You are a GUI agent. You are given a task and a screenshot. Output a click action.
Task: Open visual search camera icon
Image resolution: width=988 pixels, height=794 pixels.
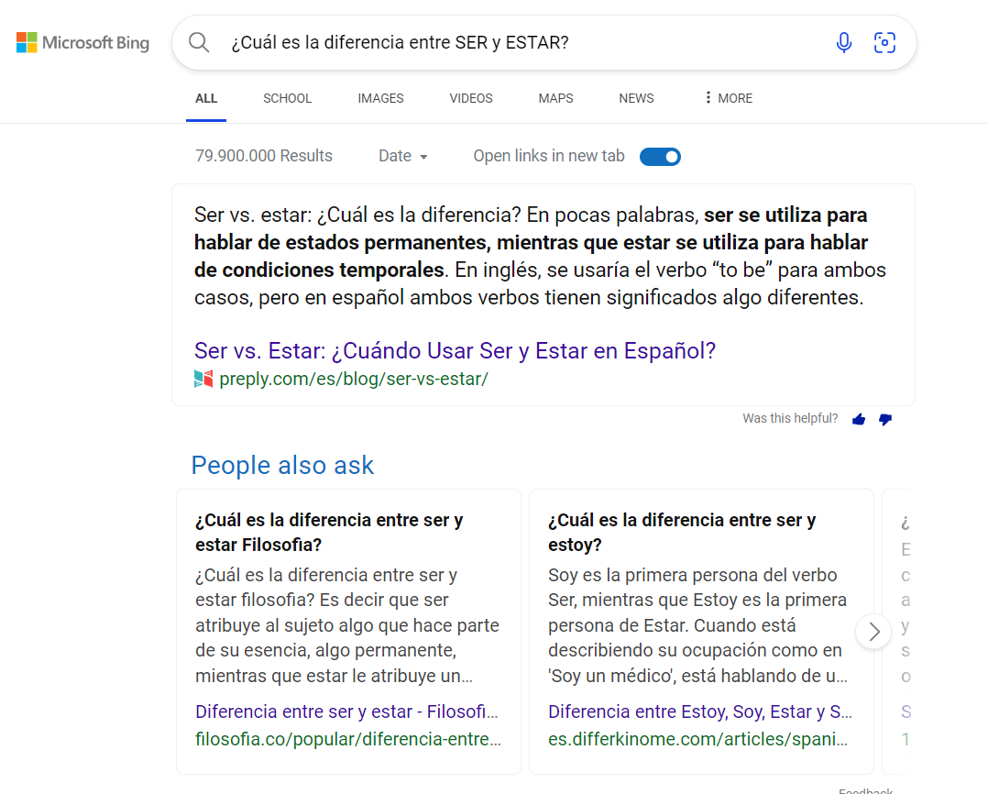(x=884, y=42)
